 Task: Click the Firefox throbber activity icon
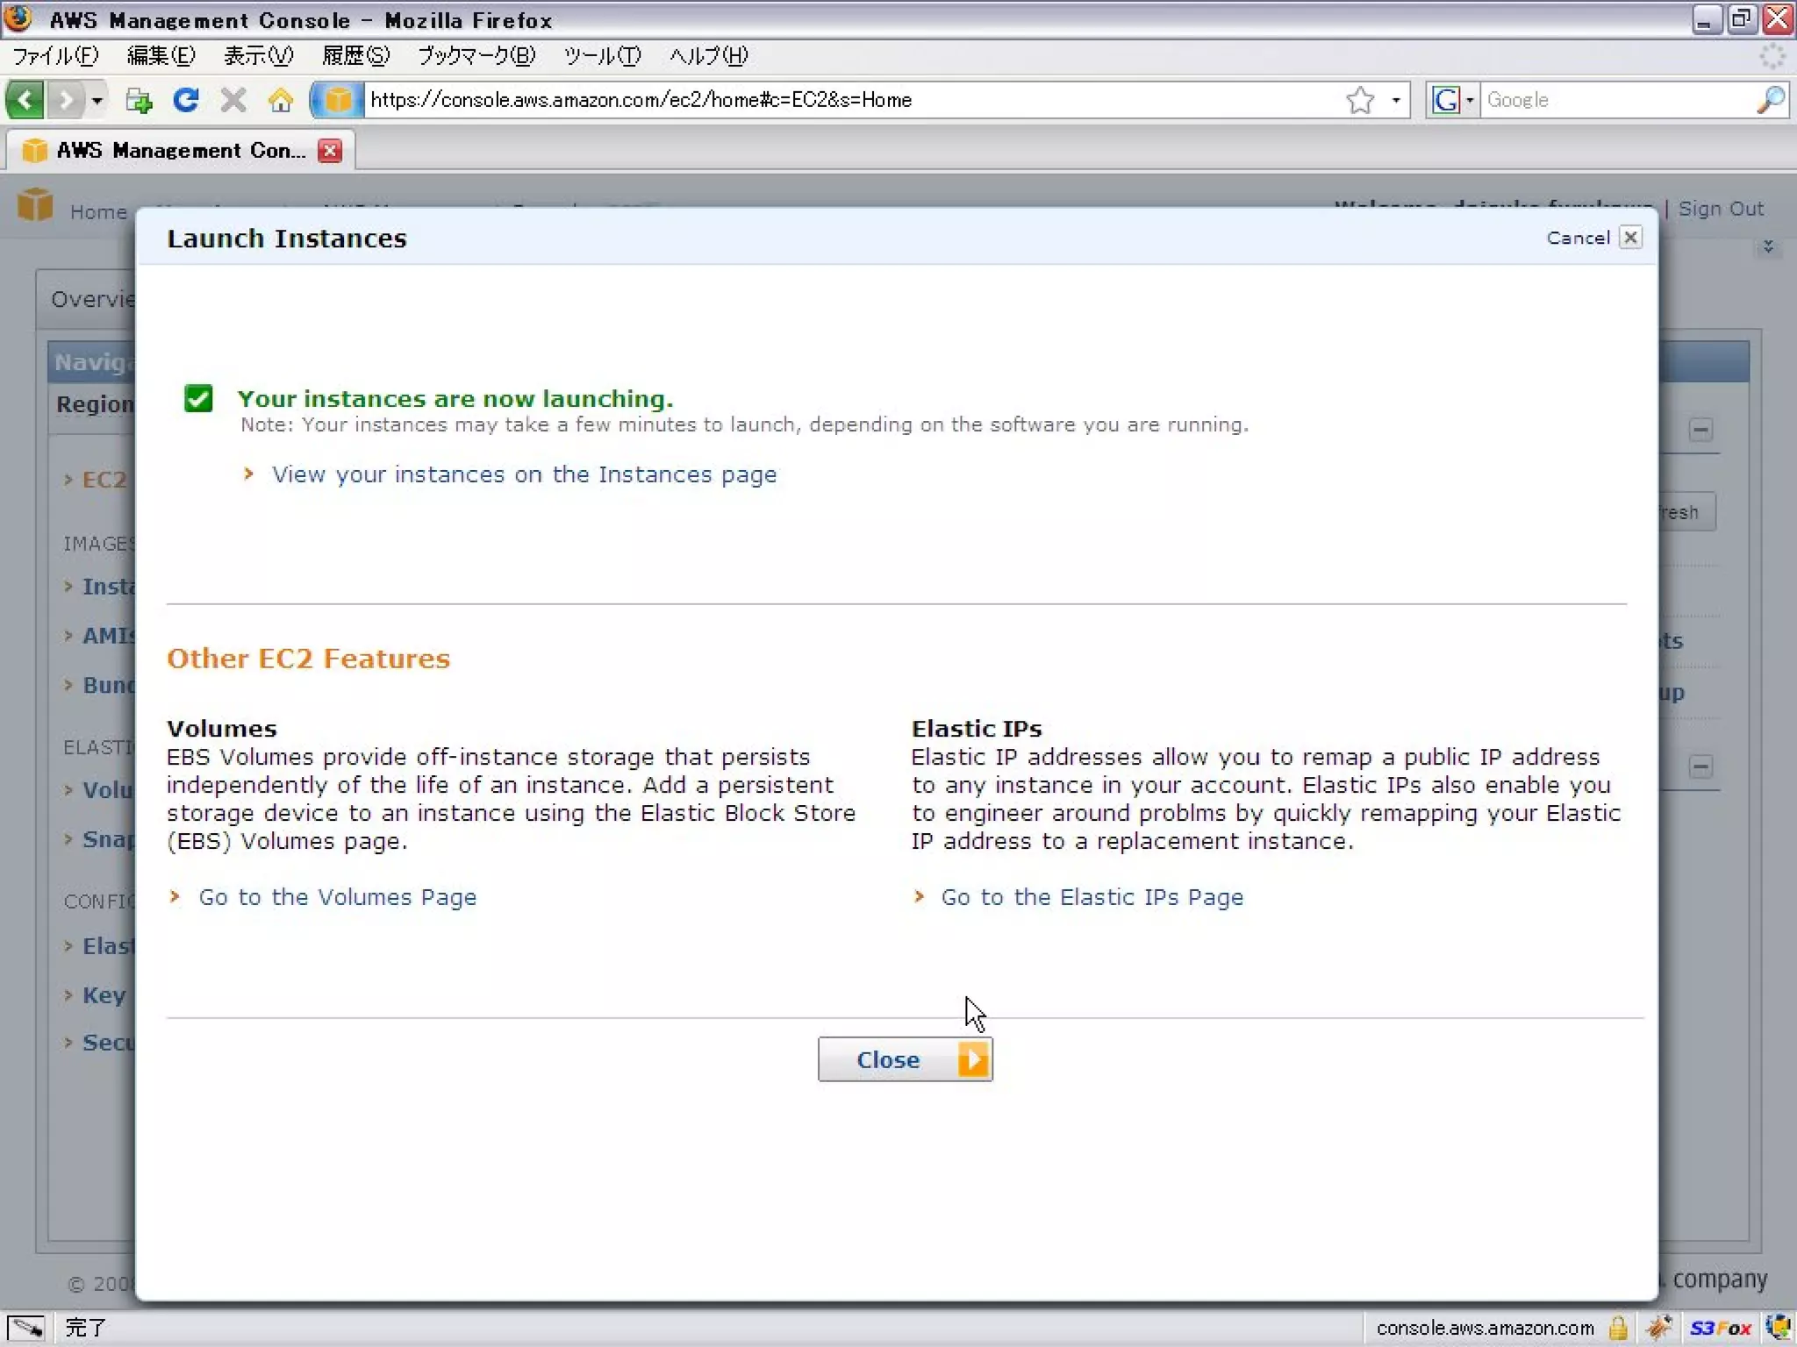pos(1772,56)
